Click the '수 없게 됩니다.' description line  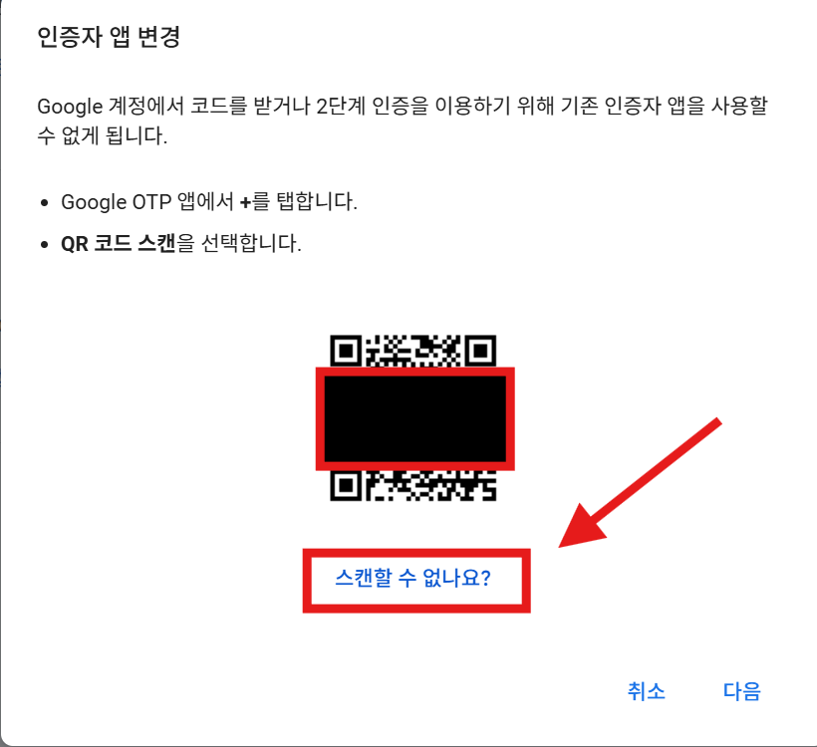(x=102, y=136)
